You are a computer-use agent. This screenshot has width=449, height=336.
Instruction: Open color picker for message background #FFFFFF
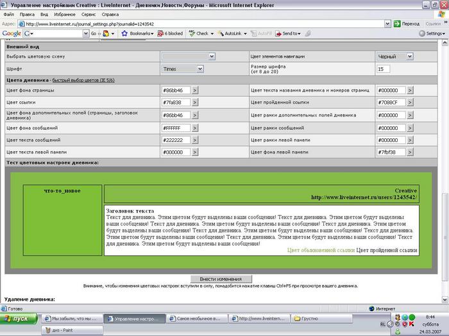[x=195, y=128]
